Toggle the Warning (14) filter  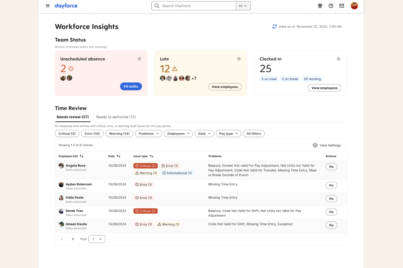coord(119,133)
